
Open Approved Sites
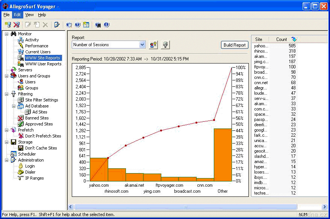coord(39,124)
